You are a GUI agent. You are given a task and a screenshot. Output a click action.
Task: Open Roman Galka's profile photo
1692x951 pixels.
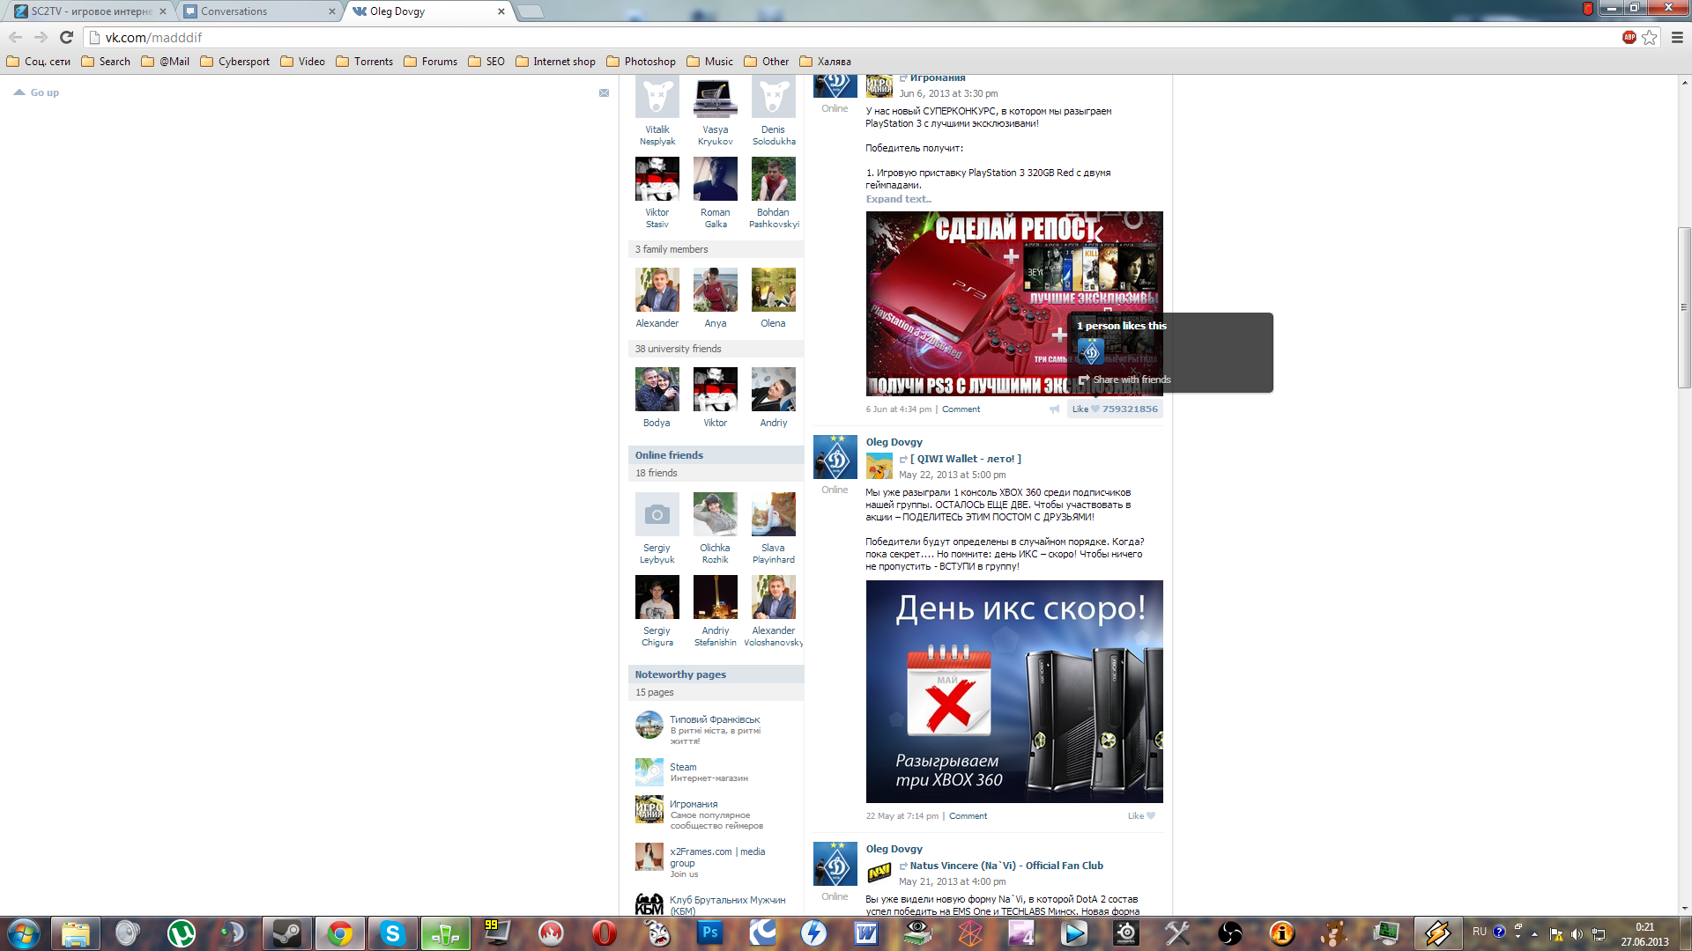click(715, 179)
